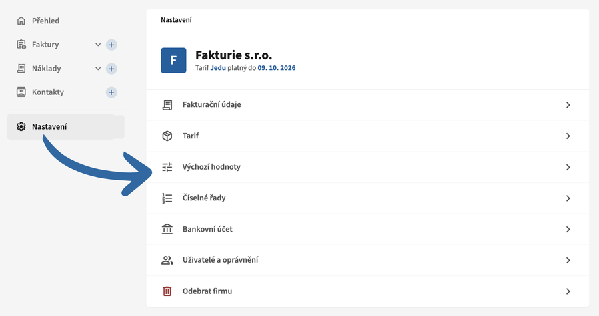Click the Výchozí hodnoty sliders icon
The width and height of the screenshot is (599, 316).
coord(167,167)
